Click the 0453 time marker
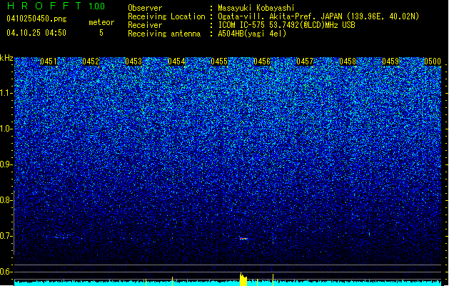The image size is (449, 286). 133,61
